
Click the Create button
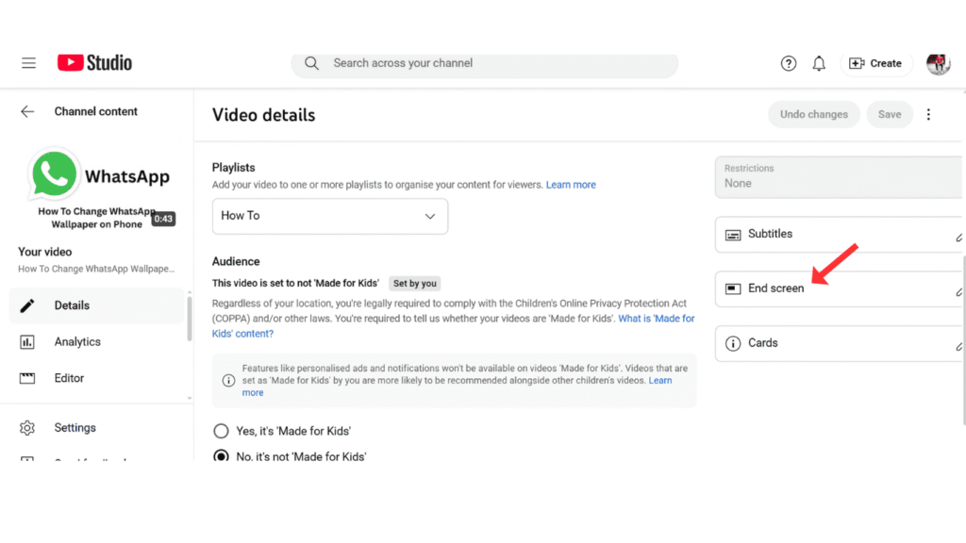[x=875, y=63]
